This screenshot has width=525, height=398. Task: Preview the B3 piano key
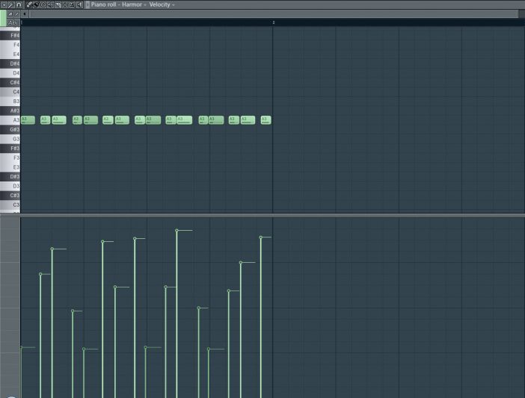[x=10, y=101]
